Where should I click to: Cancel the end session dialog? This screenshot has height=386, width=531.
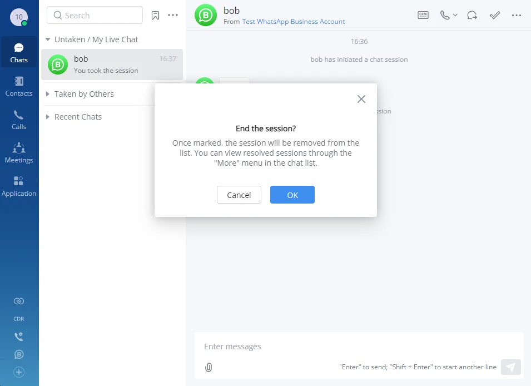239,195
